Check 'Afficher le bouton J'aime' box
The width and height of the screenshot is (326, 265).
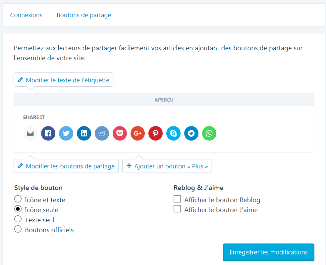177,209
